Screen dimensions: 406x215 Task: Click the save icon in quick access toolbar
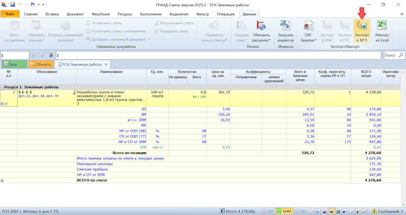point(12,4)
